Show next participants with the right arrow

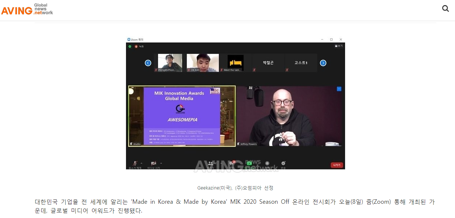(x=323, y=63)
